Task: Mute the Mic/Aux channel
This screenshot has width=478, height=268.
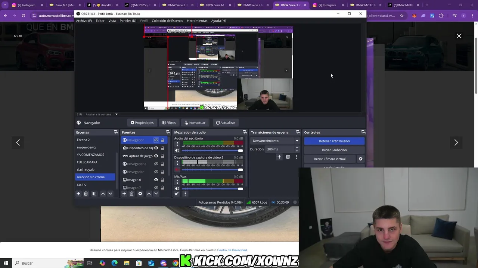Action: 177,189
